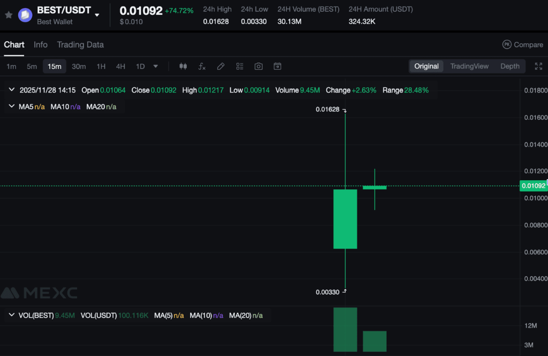Collapse the MA5 MA10 MA20 indicator row

point(12,106)
